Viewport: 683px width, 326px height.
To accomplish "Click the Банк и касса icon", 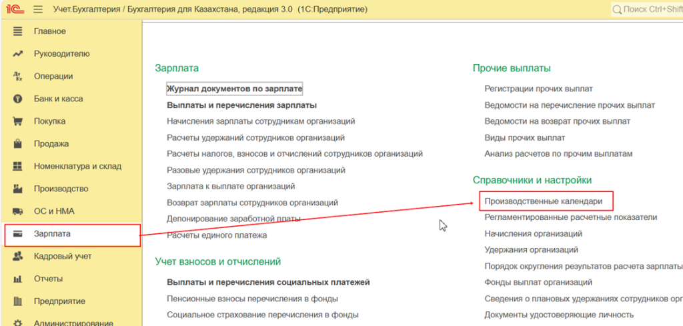I will pyautogui.click(x=18, y=99).
